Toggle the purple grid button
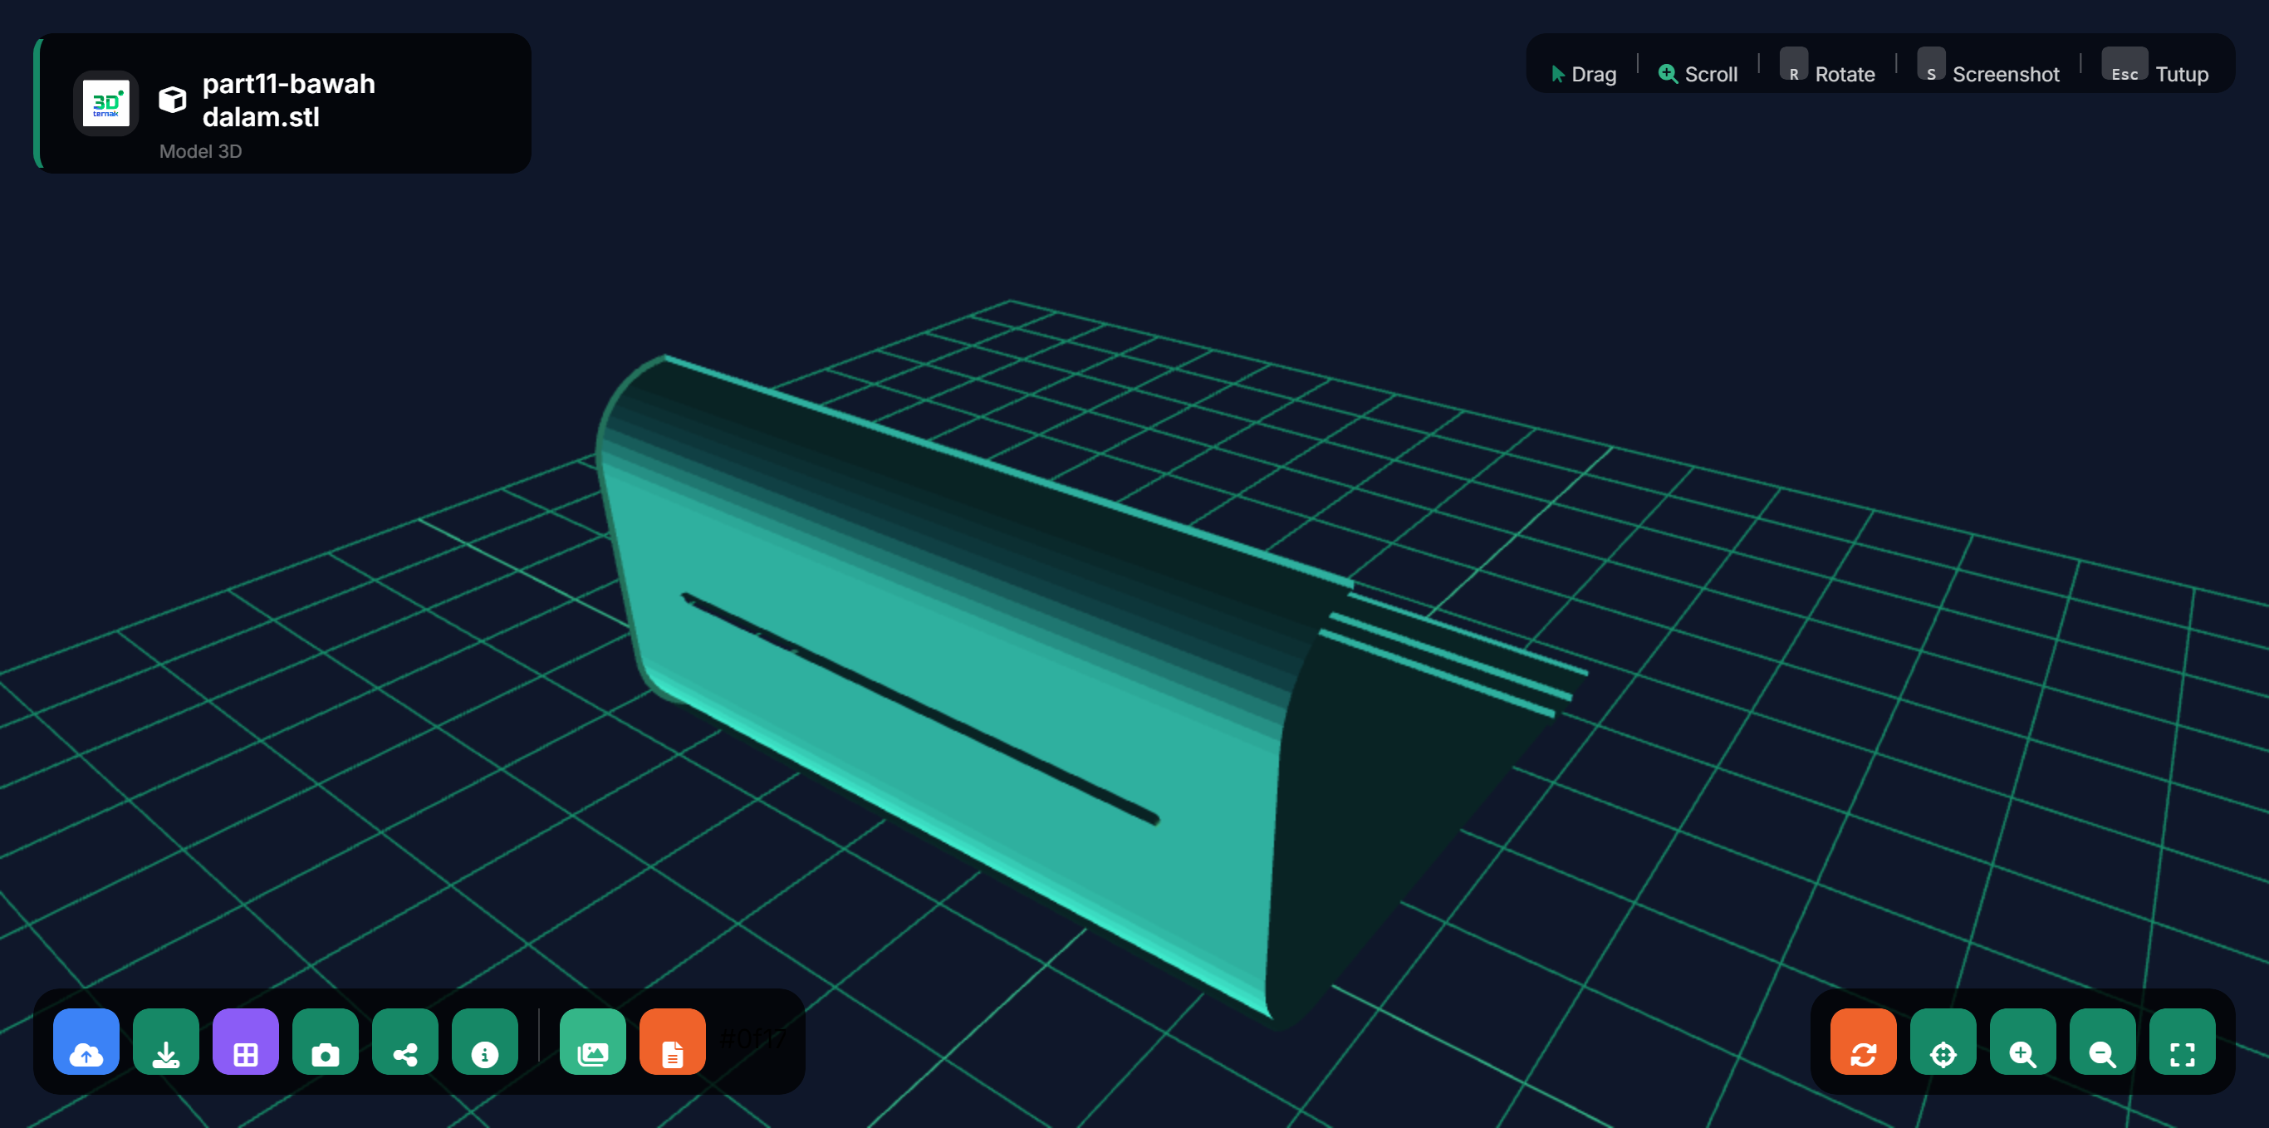 (x=246, y=1042)
